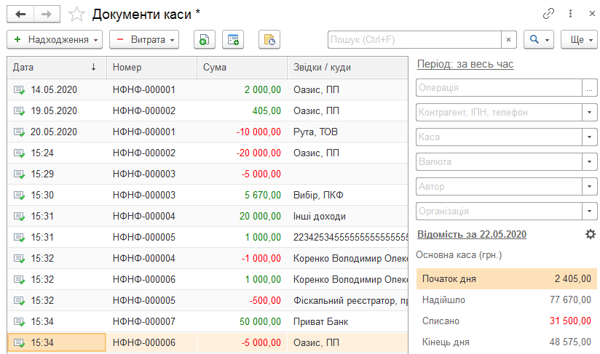Image resolution: width=600 pixels, height=354 pixels.
Task: Click the sort arrow in the Дата column
Action: [93, 67]
